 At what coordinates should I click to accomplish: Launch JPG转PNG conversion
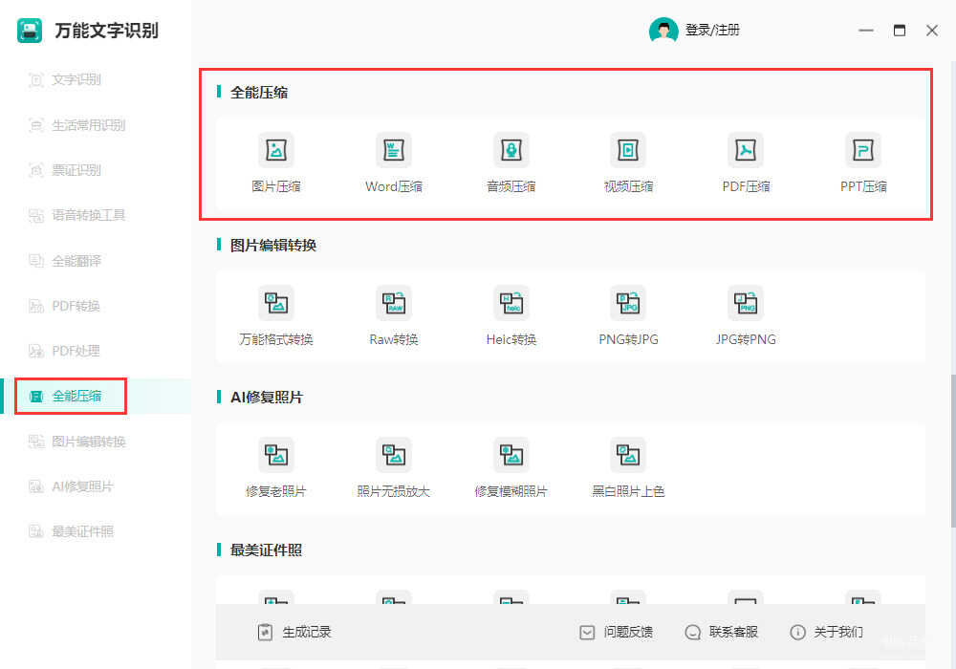coord(746,304)
